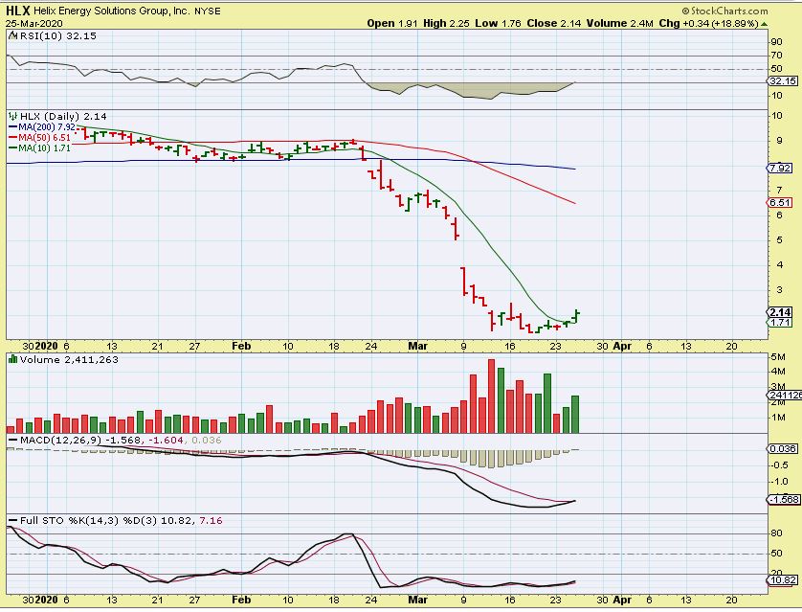Click the 90 level on RSI axis
Screen dimensions: 802x612
click(x=776, y=42)
